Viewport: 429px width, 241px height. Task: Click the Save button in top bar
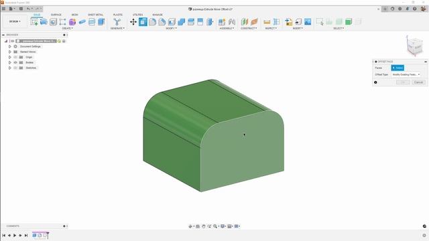[x=21, y=9]
